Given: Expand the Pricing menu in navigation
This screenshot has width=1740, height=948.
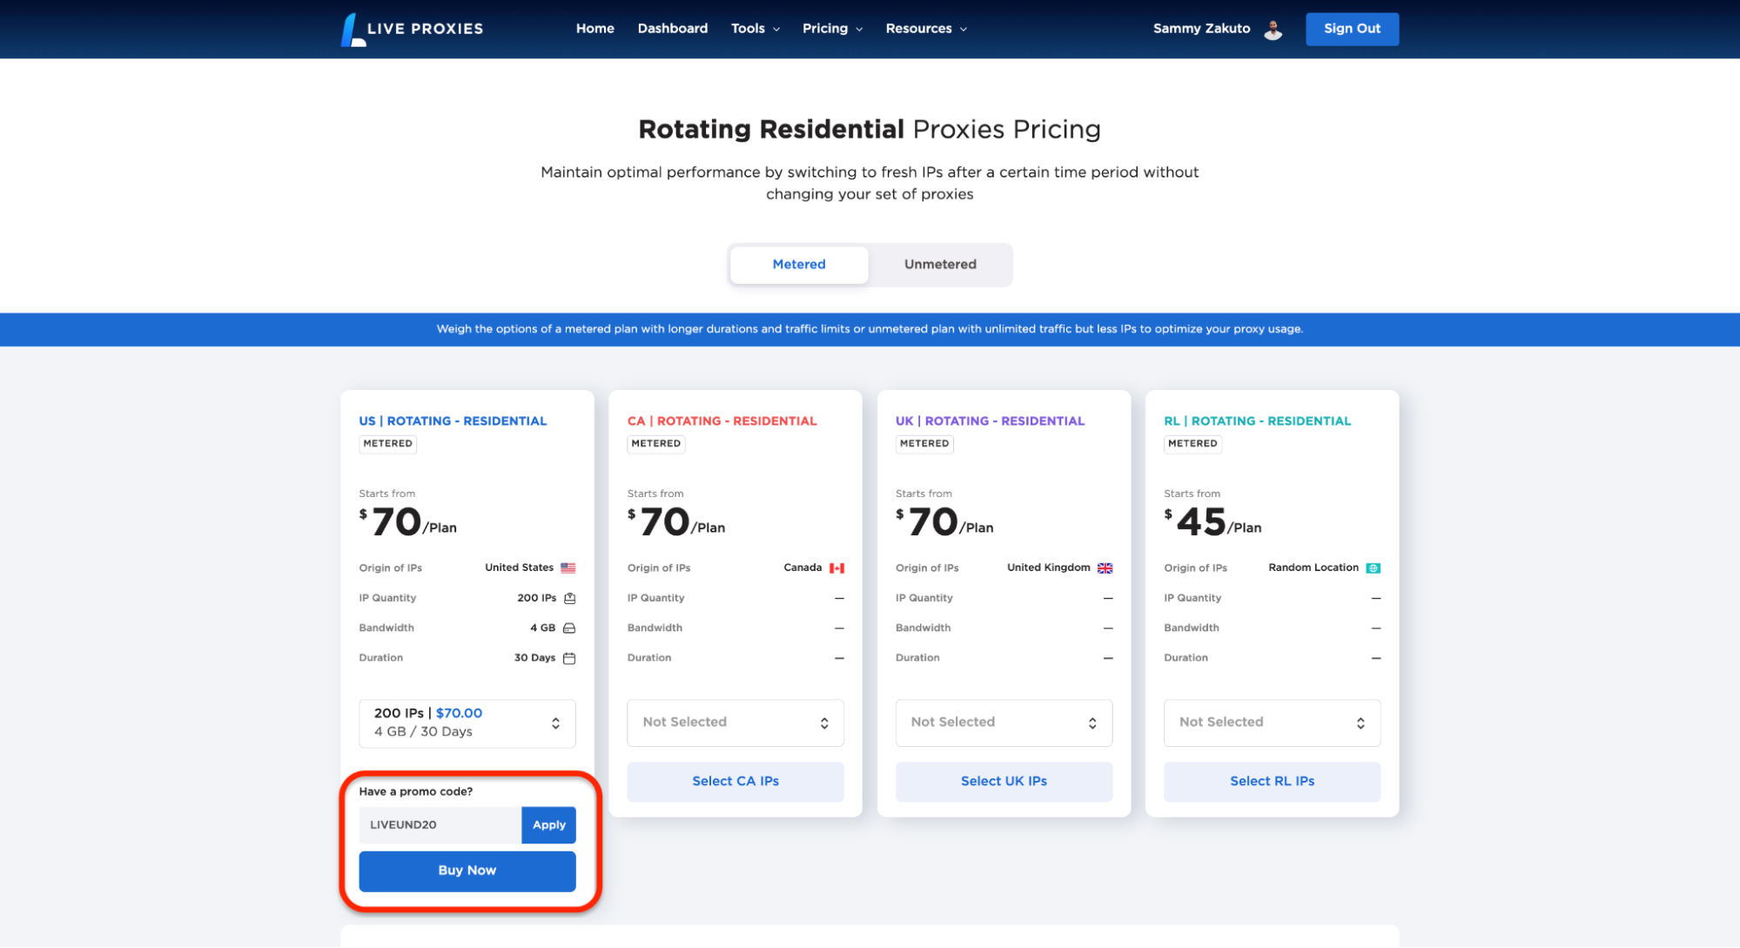Looking at the screenshot, I should pyautogui.click(x=832, y=29).
